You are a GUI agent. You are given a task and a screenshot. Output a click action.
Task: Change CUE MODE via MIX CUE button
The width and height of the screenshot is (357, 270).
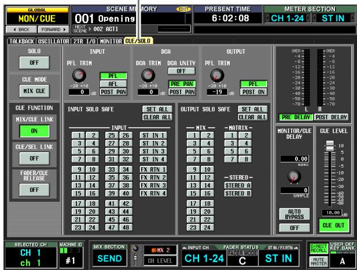[34, 91]
